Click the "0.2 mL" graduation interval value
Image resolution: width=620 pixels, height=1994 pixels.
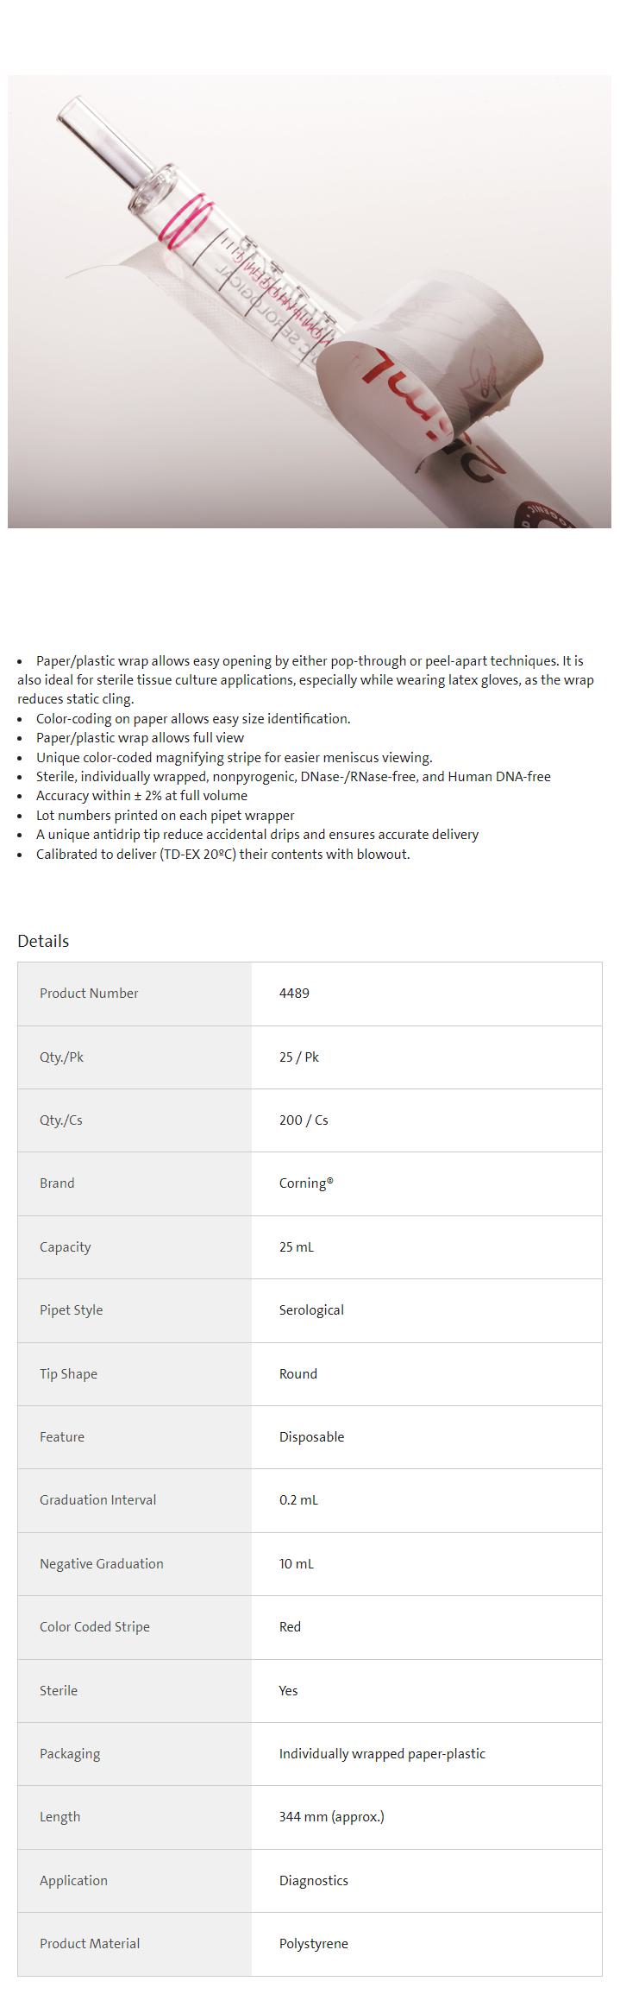click(x=298, y=1500)
